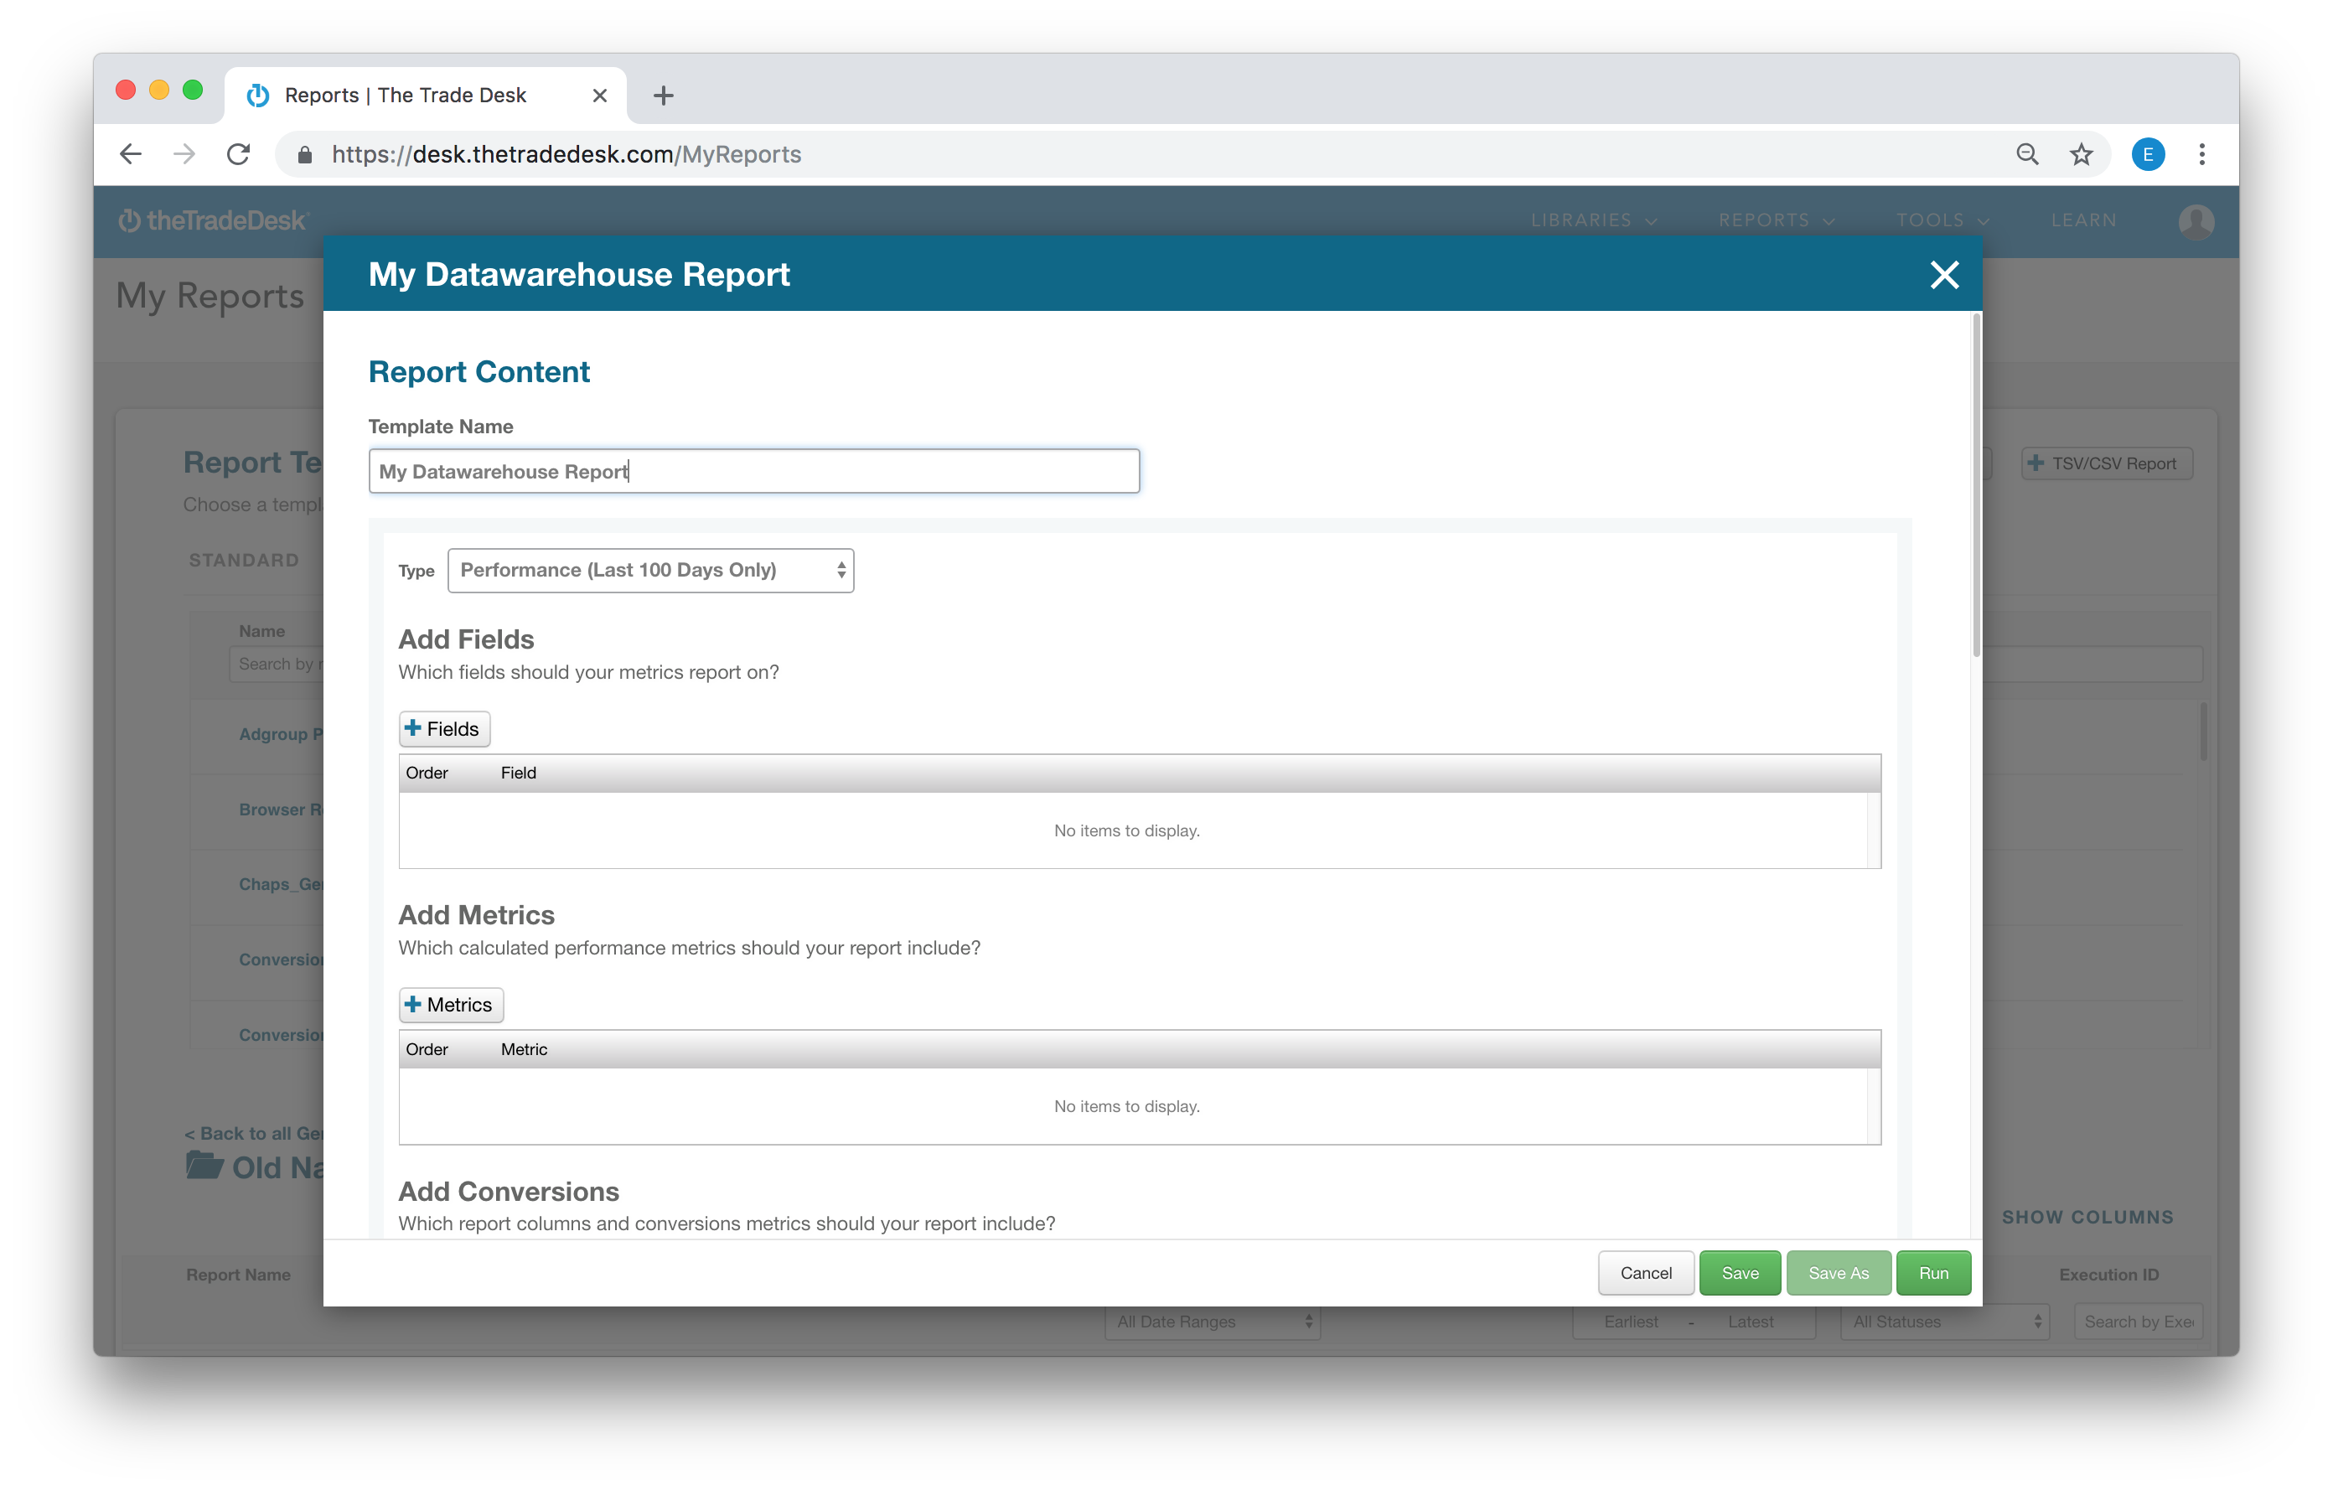Open Chrome three-dot menu
2333x1490 pixels.
[2201, 154]
